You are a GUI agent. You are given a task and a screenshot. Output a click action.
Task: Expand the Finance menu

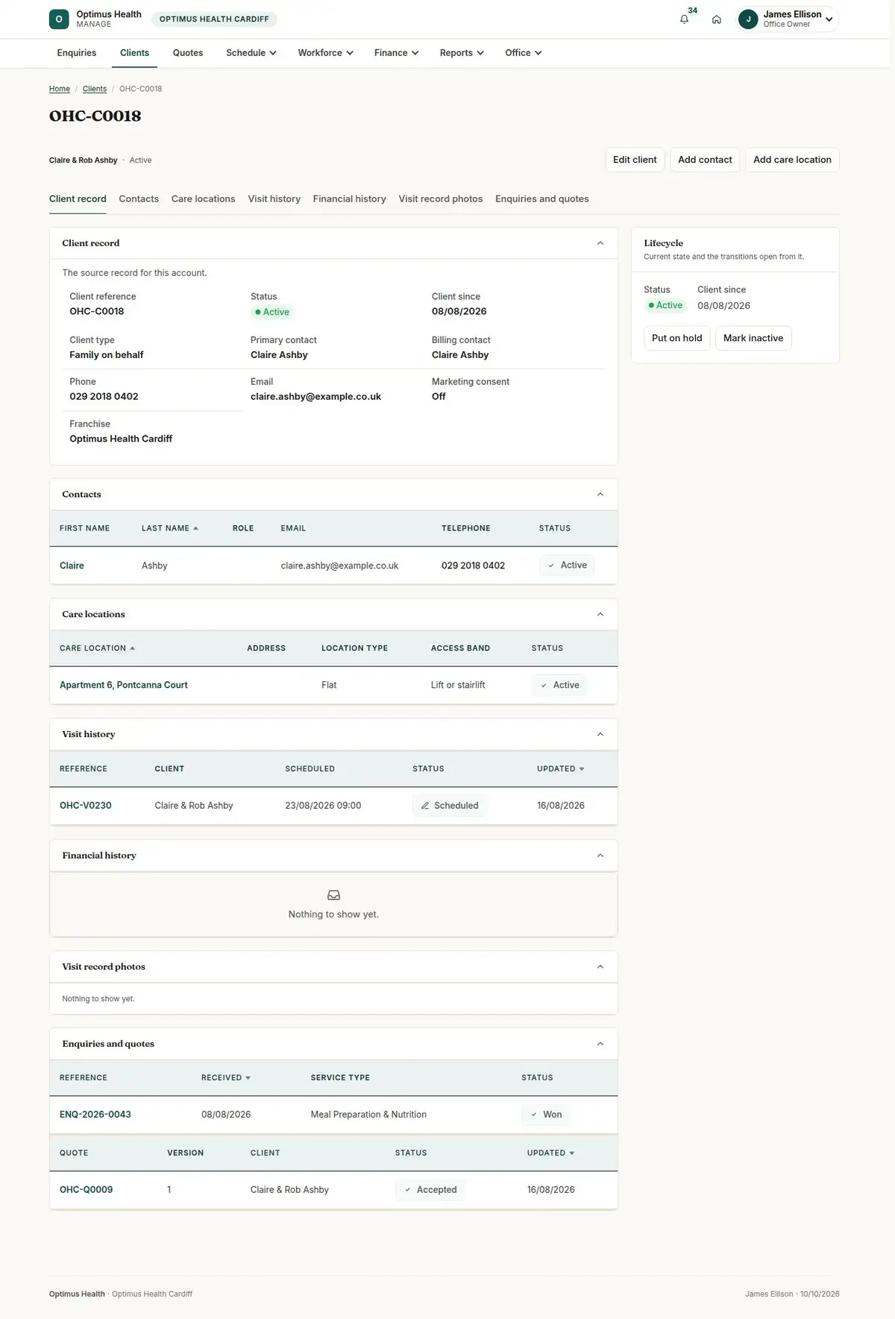(396, 53)
